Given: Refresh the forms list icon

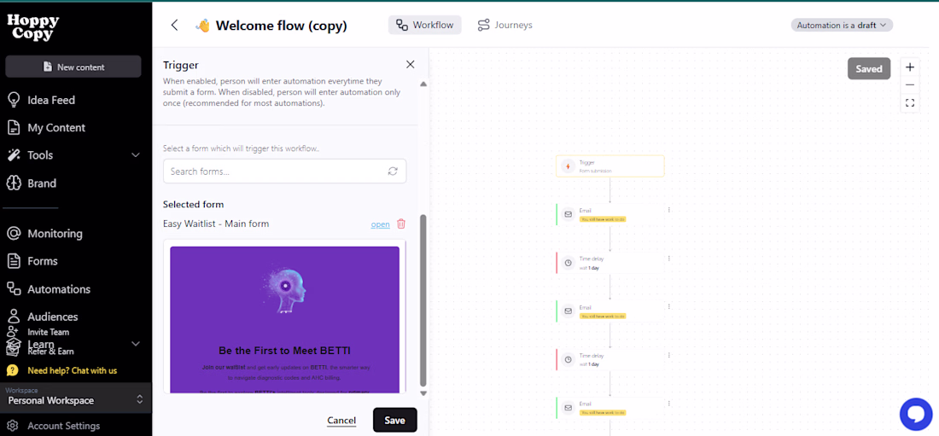Looking at the screenshot, I should tap(393, 171).
